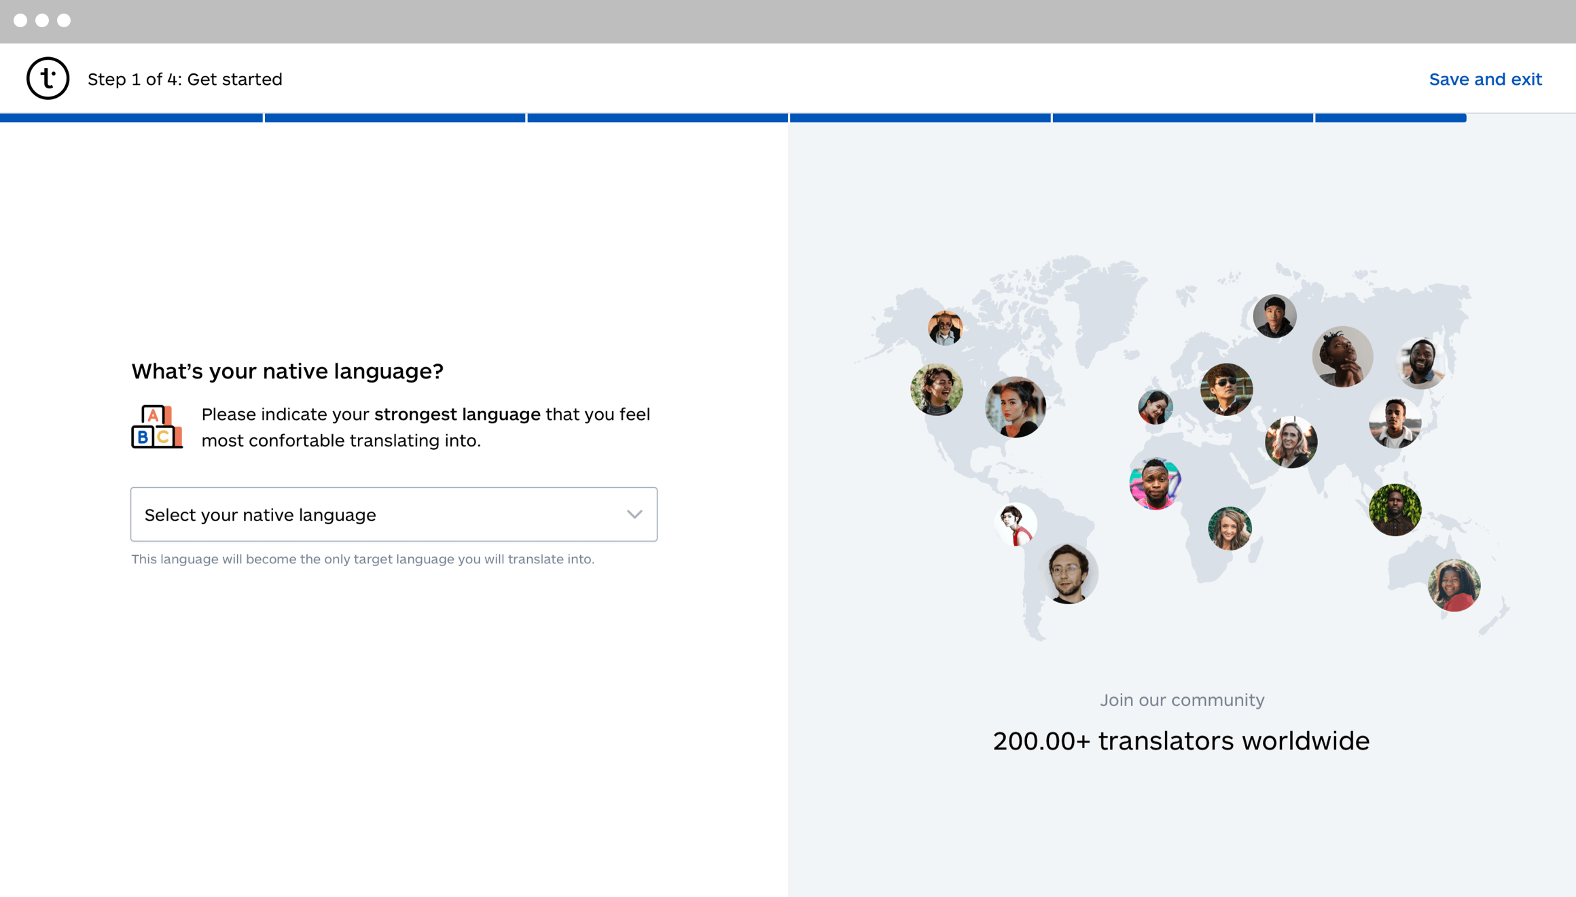Click the '200.00+ translators worldwide' headline
Viewport: 1576px width, 897px height.
[1181, 741]
